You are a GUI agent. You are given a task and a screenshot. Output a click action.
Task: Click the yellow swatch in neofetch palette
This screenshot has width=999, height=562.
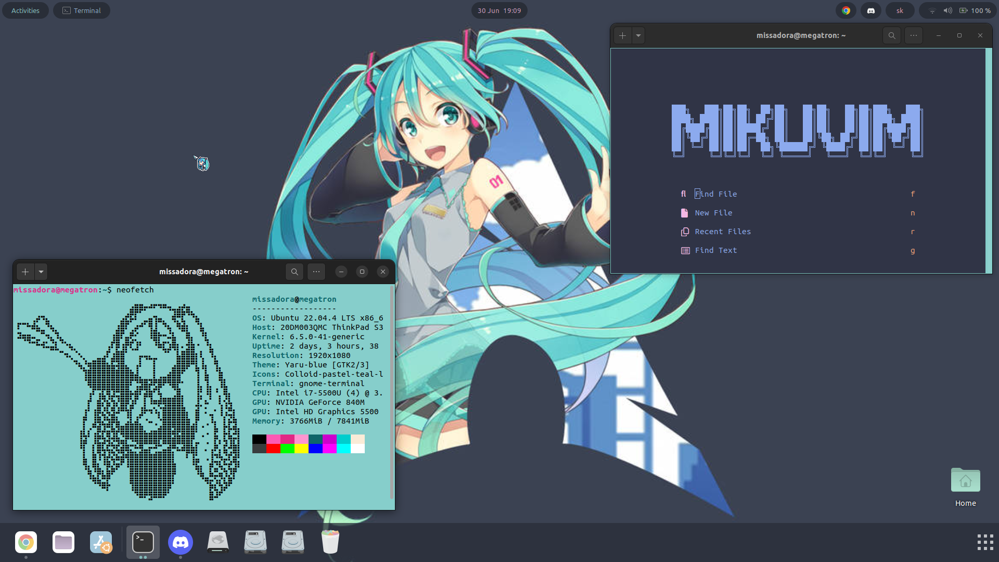(301, 449)
